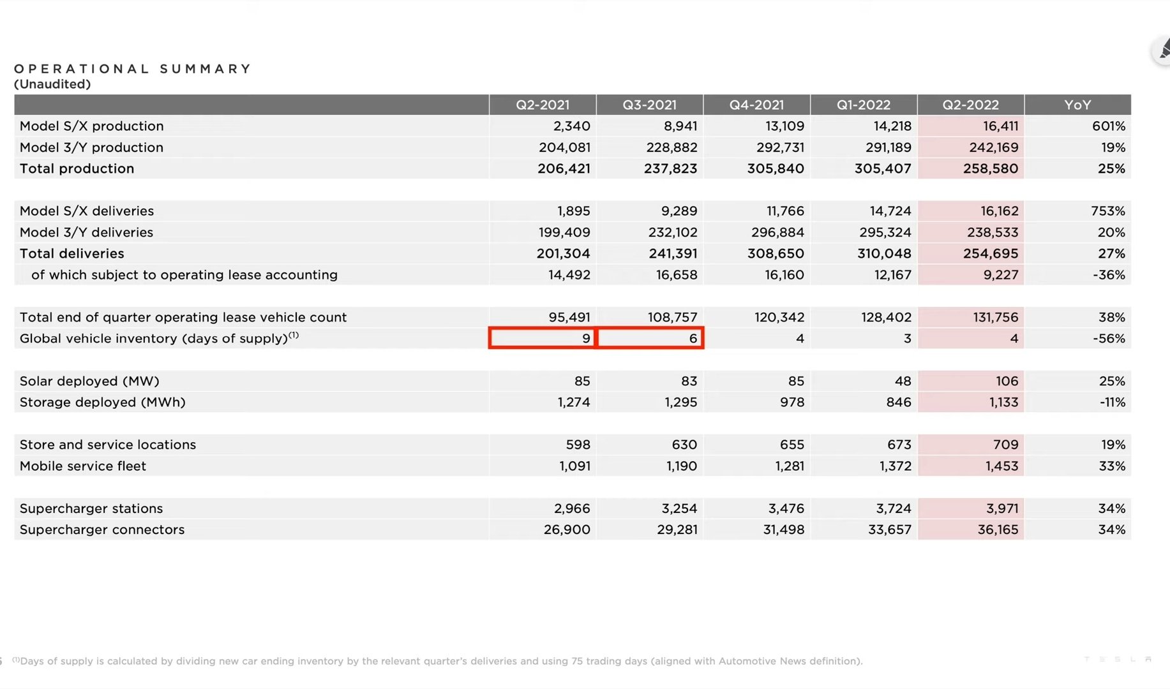
Task: Select the Q3-2021 column header
Action: [649, 105]
